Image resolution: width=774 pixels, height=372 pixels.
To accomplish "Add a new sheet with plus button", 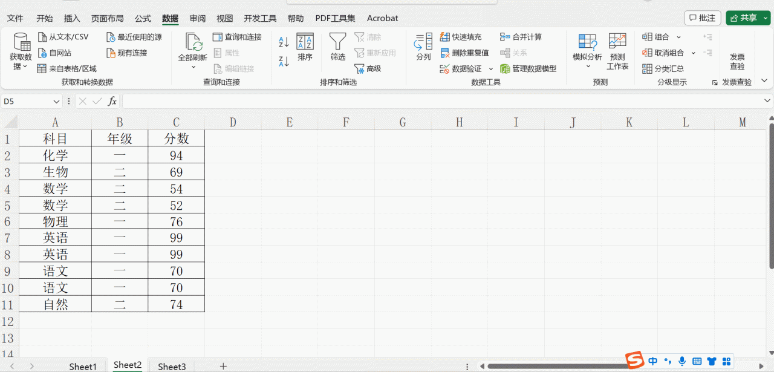I will tap(223, 366).
